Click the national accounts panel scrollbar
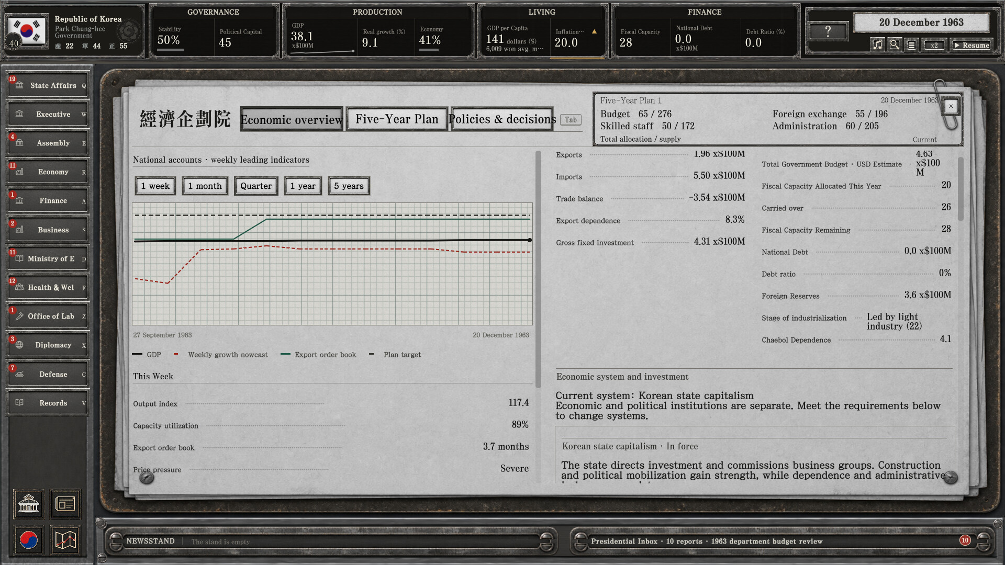Screen dimensions: 1005x565 point(538,269)
